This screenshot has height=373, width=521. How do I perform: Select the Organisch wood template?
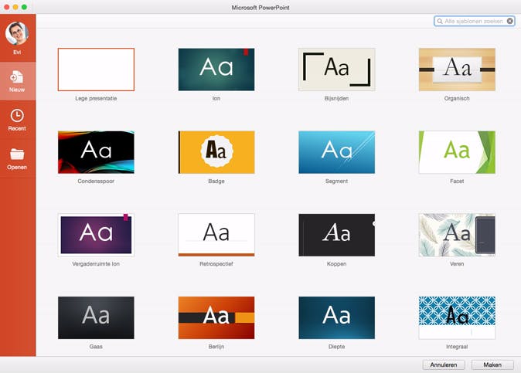[457, 70]
